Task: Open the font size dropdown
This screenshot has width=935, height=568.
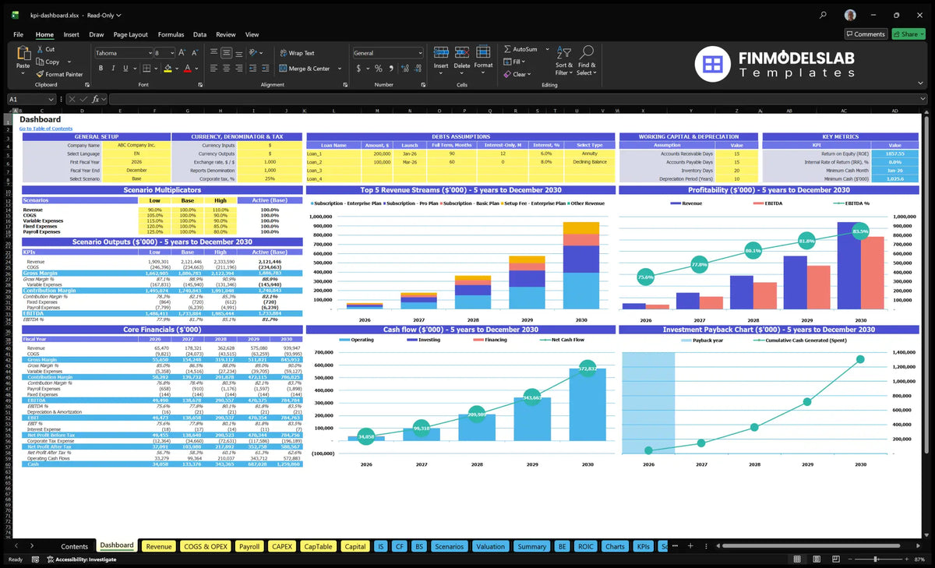Action: 171,53
